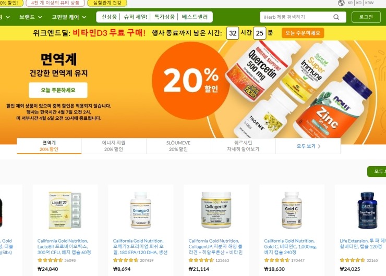Open the 브랜드 dropdown menu
This screenshot has height=276, width=386.
[x=31, y=17]
